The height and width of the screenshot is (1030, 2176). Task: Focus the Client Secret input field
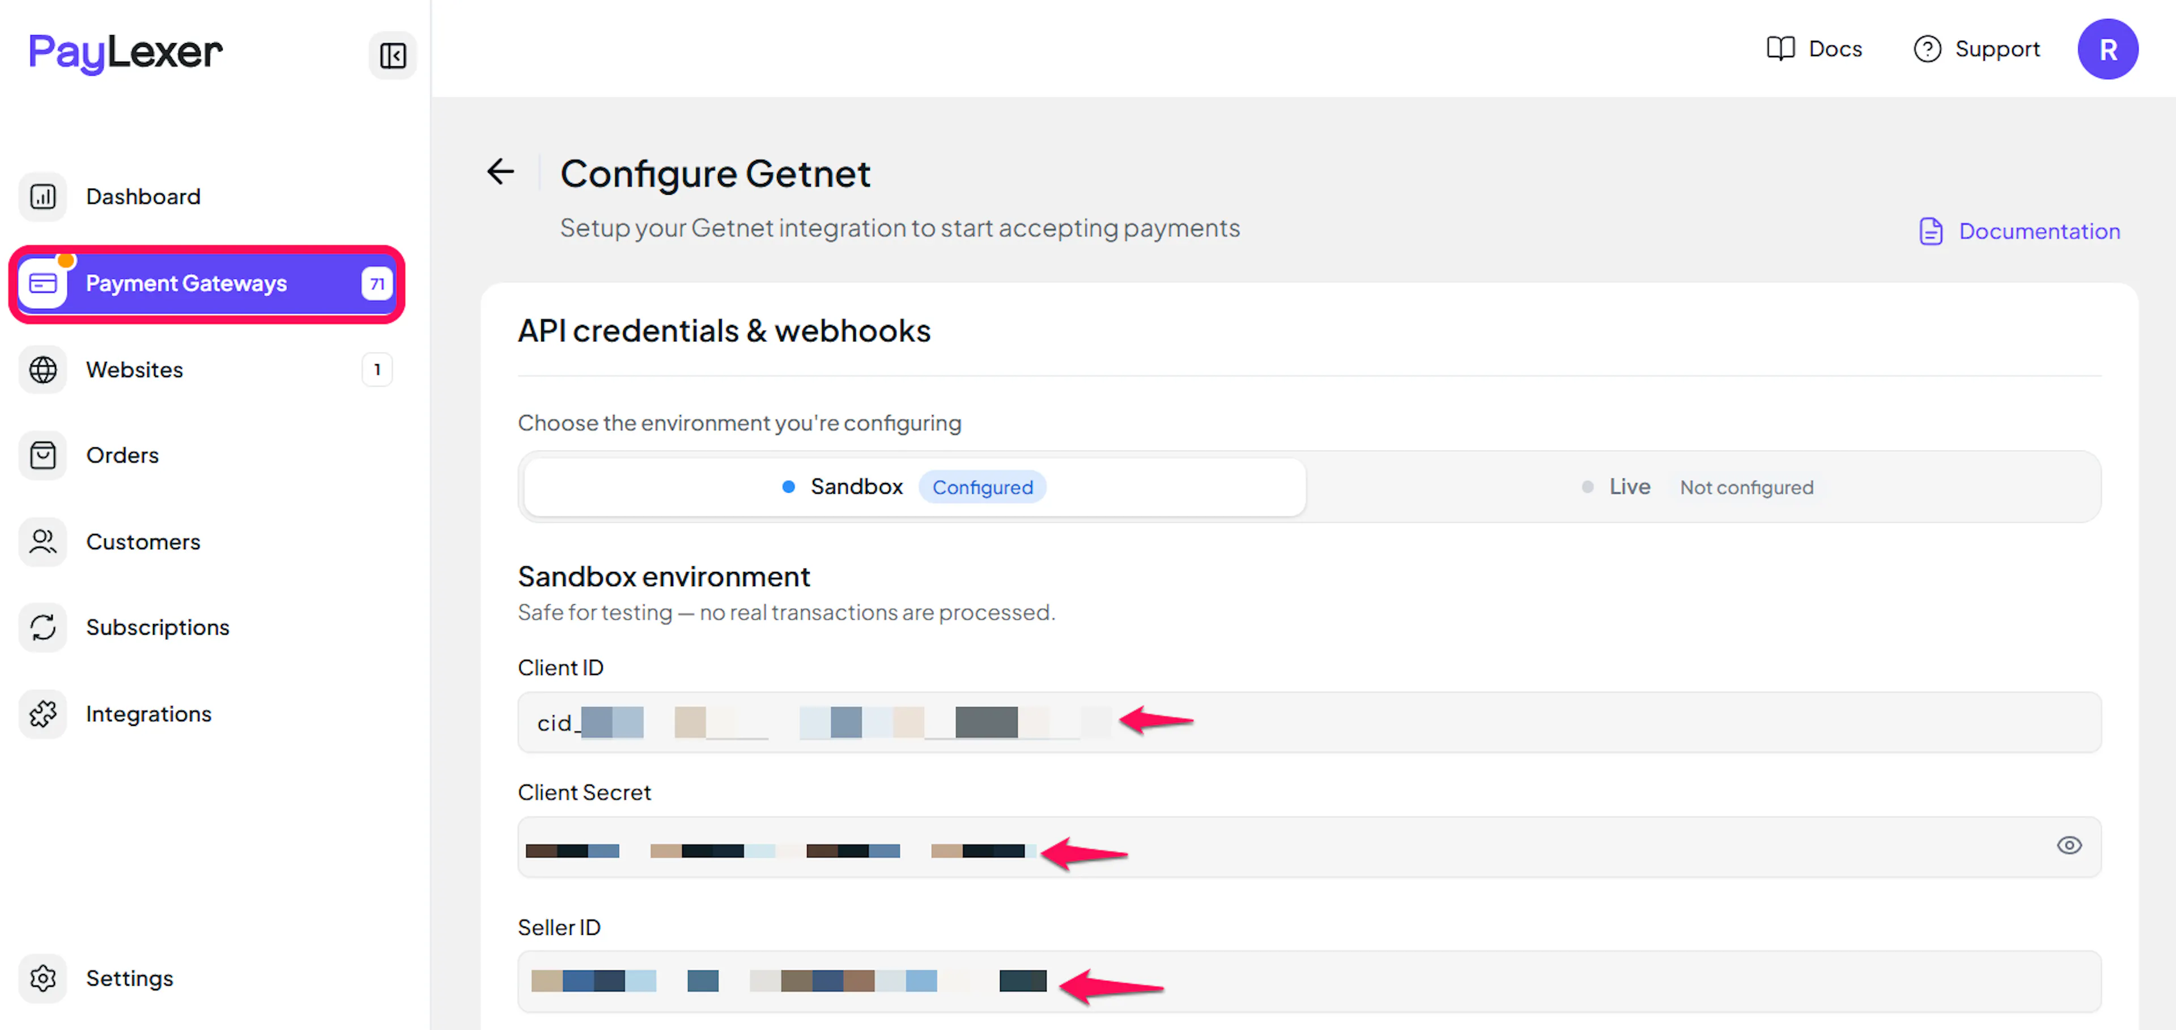[1310, 847]
